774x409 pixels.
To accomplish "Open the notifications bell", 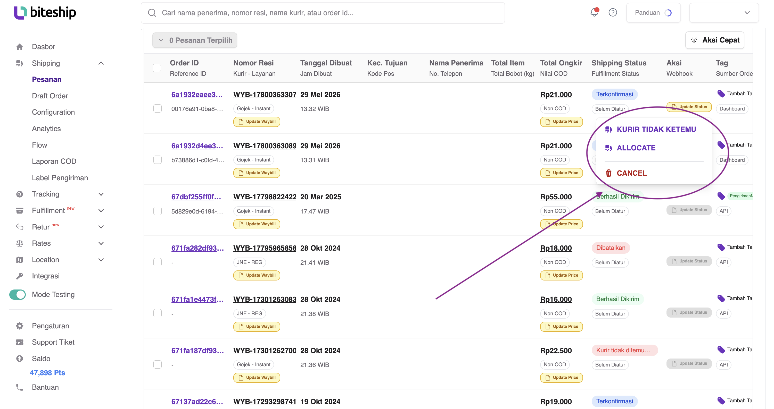I will 594,12.
